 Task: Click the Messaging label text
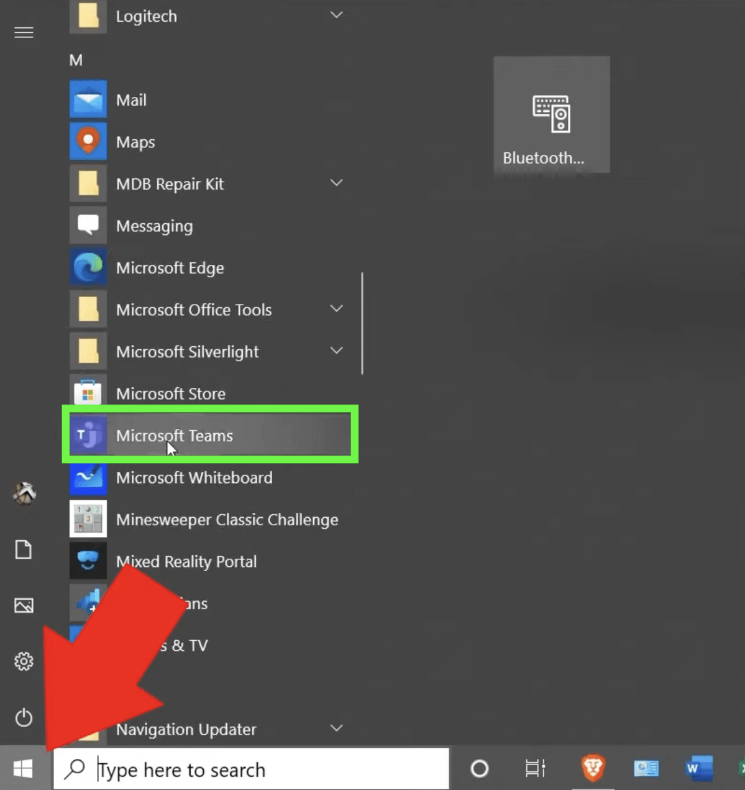coord(154,226)
